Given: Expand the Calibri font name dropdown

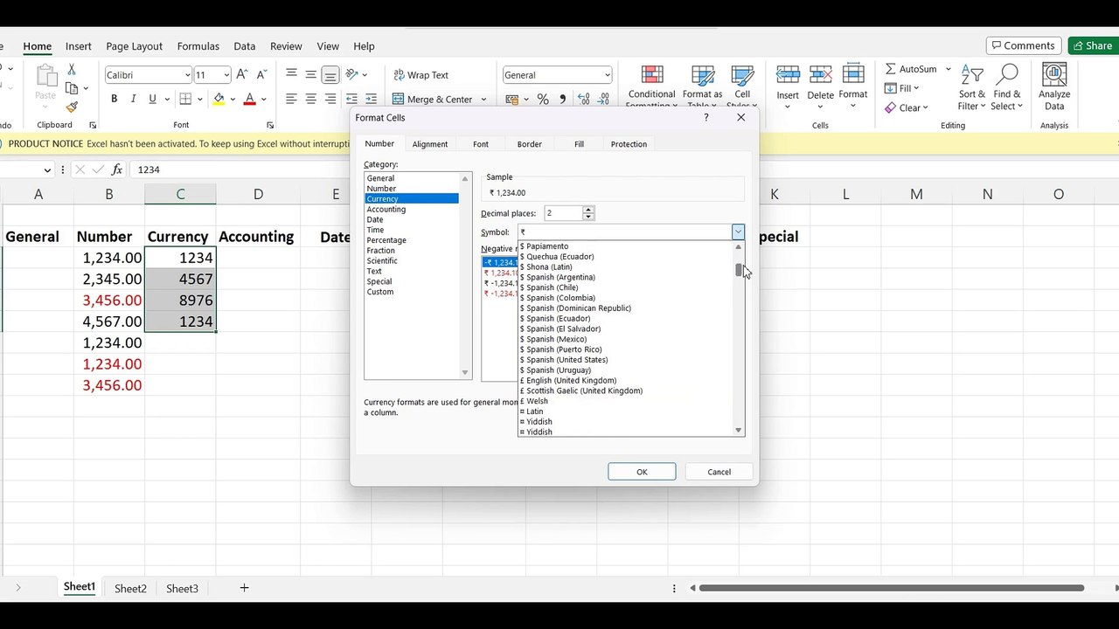Looking at the screenshot, I should pyautogui.click(x=187, y=75).
